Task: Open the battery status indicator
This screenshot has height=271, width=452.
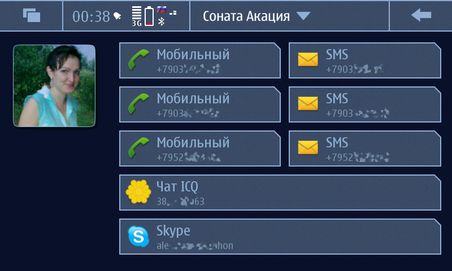Action: pyautogui.click(x=149, y=16)
